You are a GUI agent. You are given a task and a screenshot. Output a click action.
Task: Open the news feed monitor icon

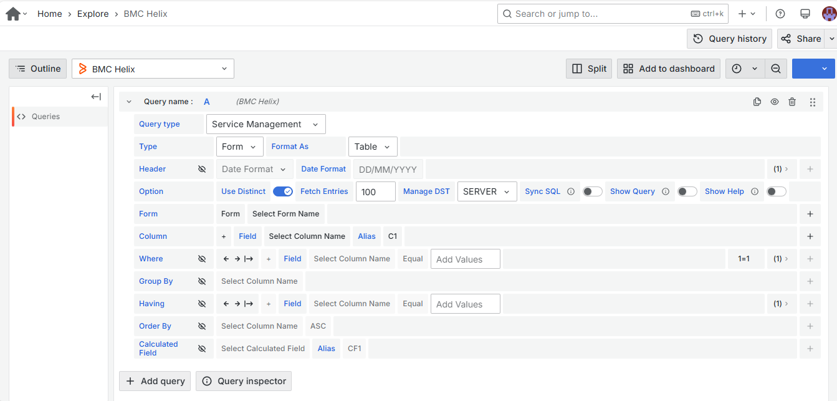point(805,14)
